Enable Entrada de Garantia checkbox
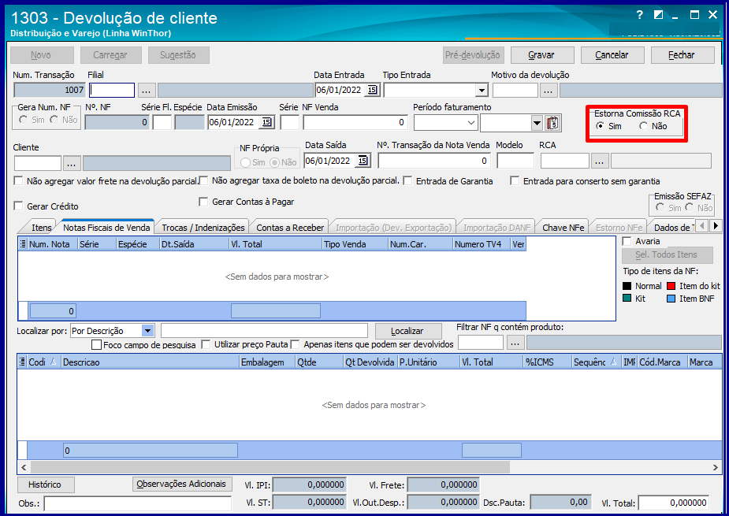The height and width of the screenshot is (516, 729). pos(407,181)
